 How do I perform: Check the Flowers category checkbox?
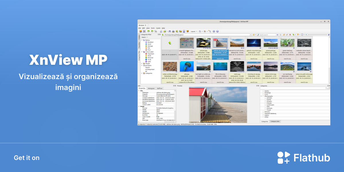[x=265, y=101]
